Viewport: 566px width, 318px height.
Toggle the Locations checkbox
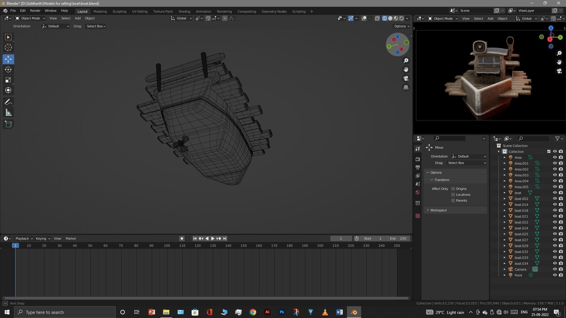click(453, 195)
